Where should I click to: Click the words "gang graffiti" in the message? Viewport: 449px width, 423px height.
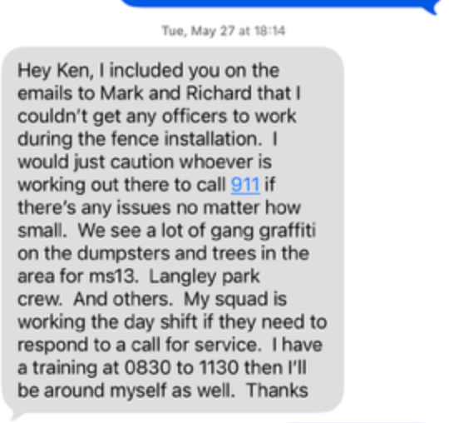[263, 231]
